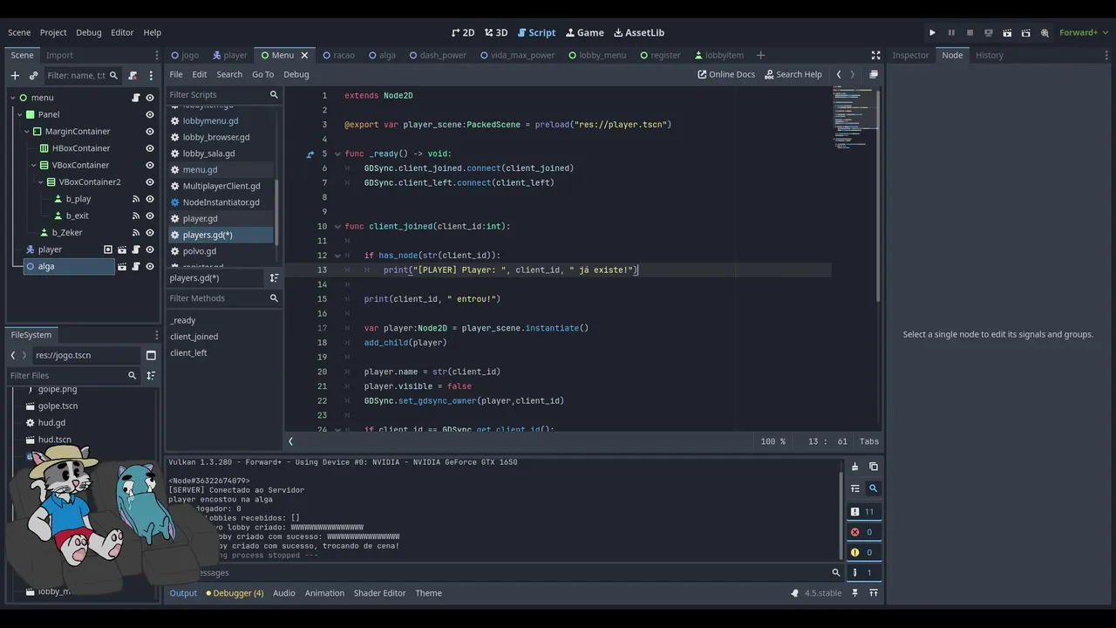Hide the b_play button node

click(150, 199)
